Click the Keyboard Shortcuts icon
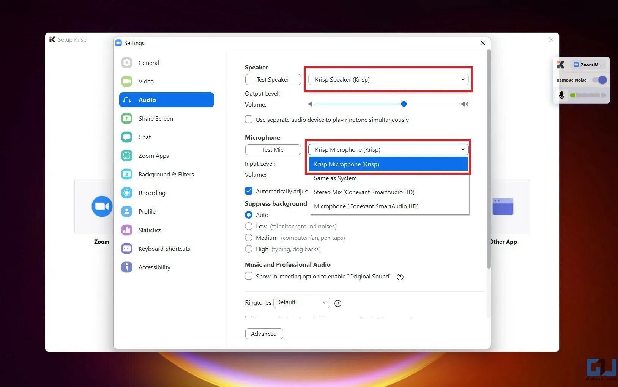Image resolution: width=618 pixels, height=387 pixels. 127,249
